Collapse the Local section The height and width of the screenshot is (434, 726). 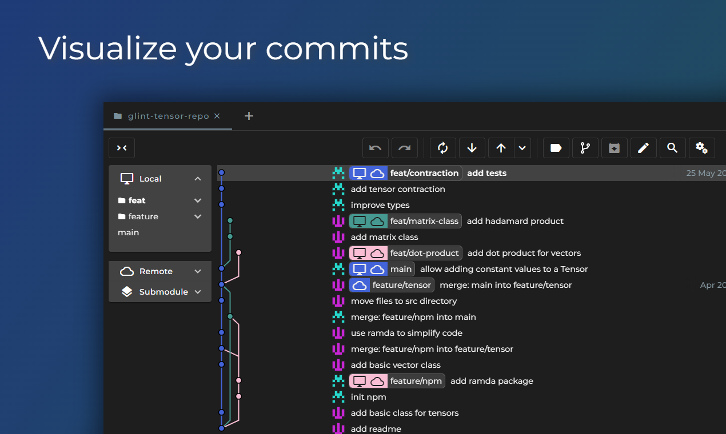[x=197, y=178]
